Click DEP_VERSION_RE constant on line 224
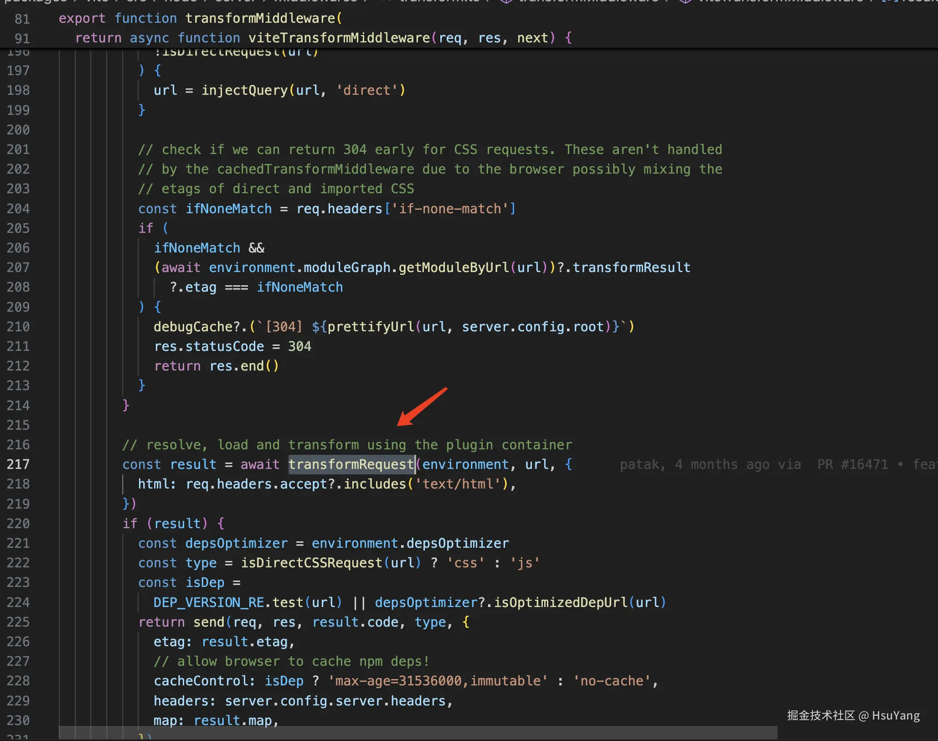The height and width of the screenshot is (741, 938). 209,602
